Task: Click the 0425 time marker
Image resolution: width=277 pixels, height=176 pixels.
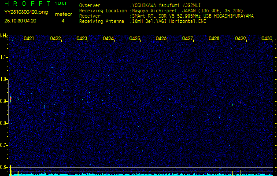Action: tap(135, 38)
